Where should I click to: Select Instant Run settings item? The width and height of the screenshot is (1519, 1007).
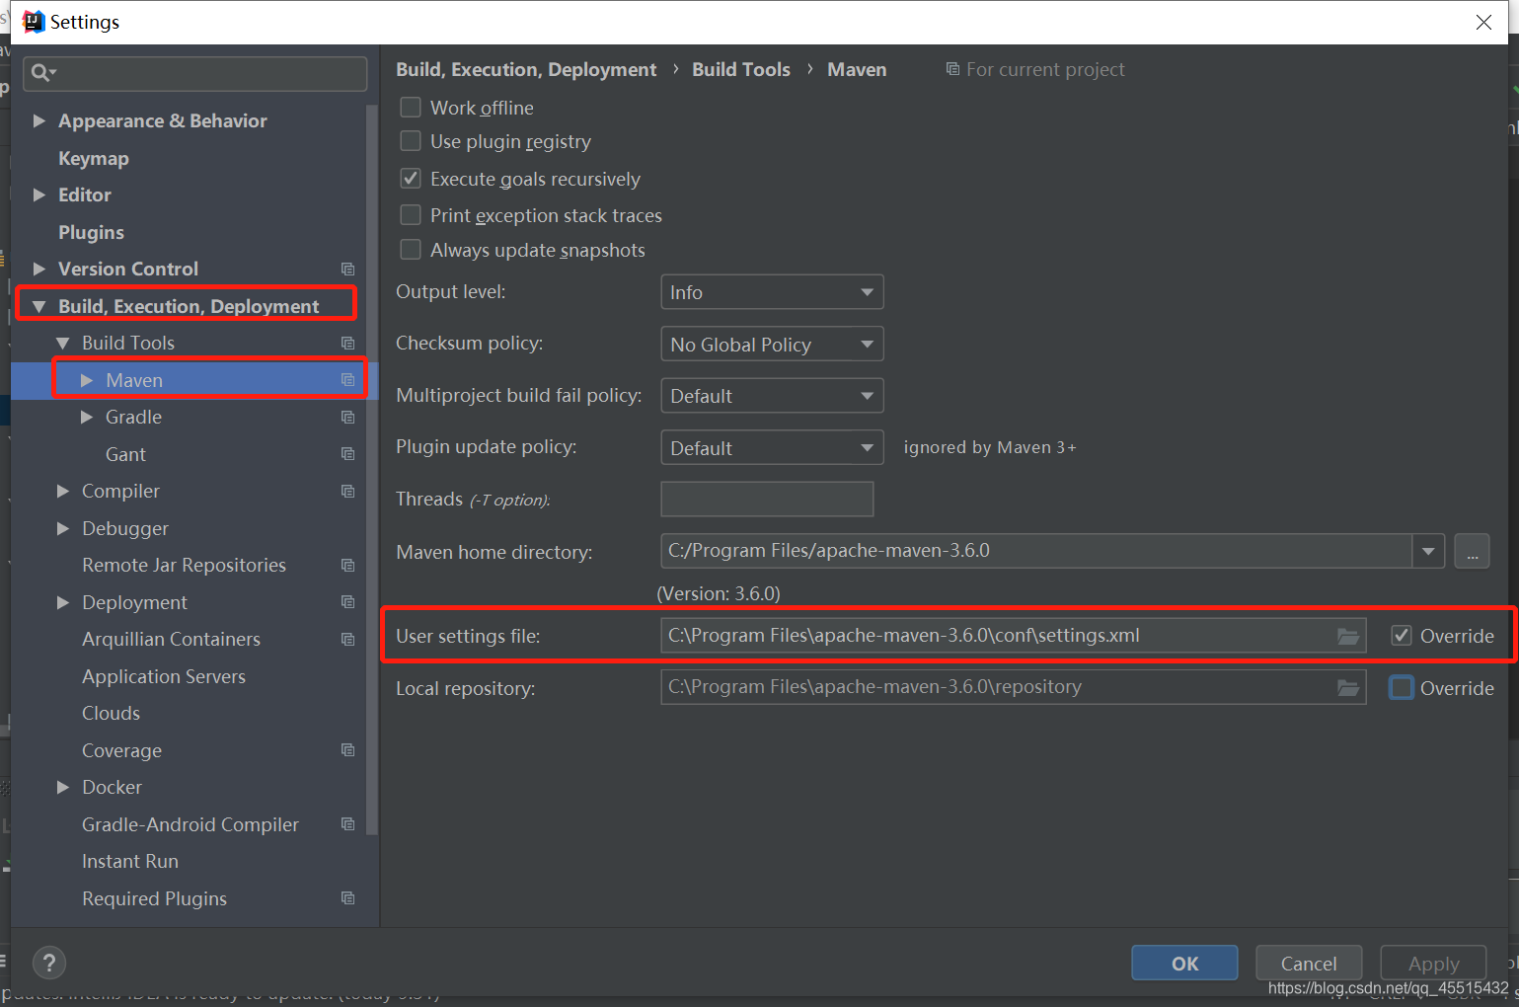point(130,861)
